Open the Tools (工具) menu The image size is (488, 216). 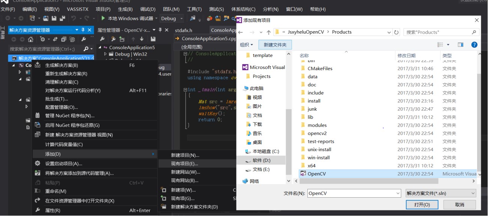[x=194, y=9]
